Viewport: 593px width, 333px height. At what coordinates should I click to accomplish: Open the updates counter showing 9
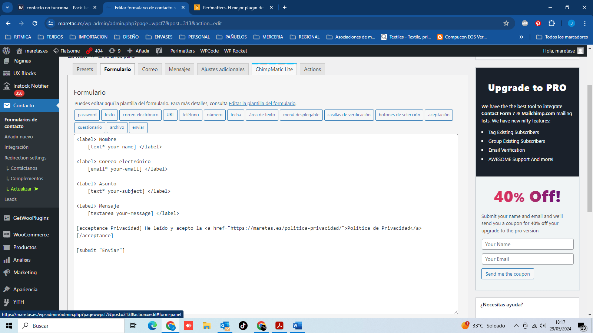pos(115,51)
